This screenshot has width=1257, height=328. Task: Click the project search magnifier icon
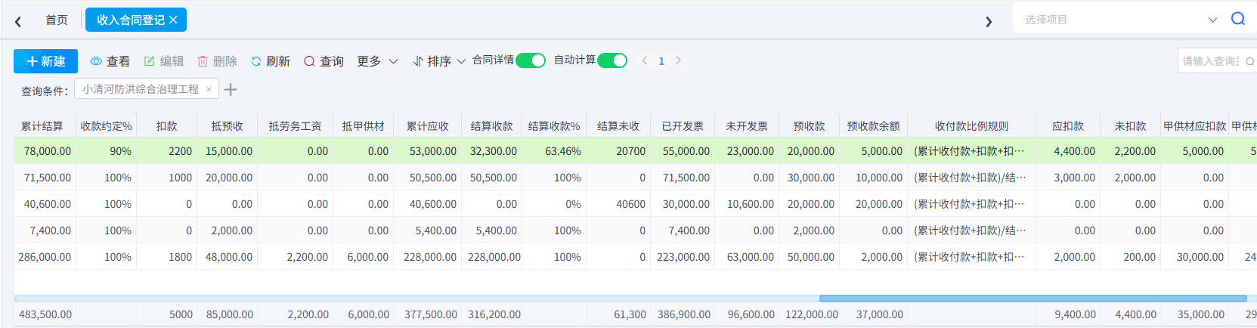tap(1237, 19)
